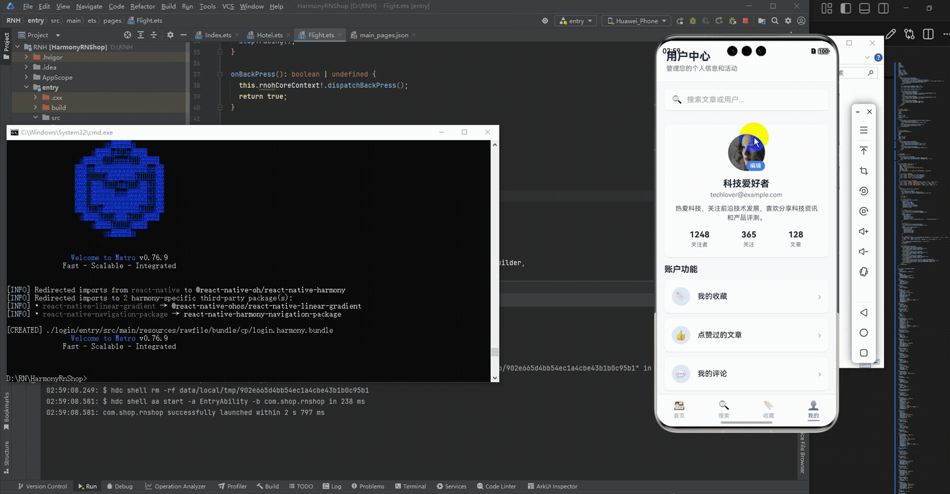Click emulator toolbar hamburger menu icon
Screen dimensions: 950x494
tap(864, 130)
